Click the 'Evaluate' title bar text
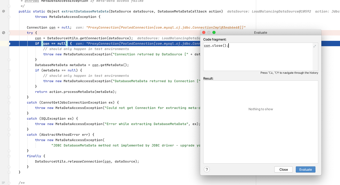This screenshot has height=185, width=340. 260,32
